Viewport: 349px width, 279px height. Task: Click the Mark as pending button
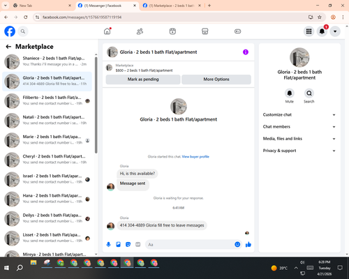coord(143,80)
